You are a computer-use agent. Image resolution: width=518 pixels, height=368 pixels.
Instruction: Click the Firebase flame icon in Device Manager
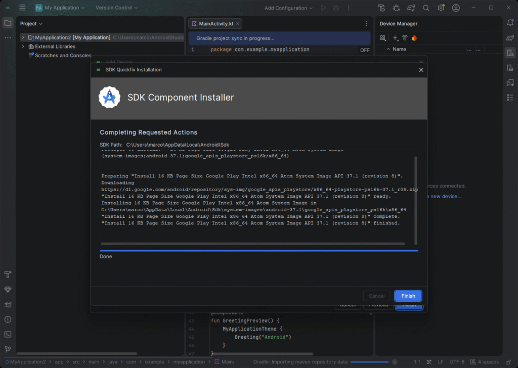tap(414, 38)
